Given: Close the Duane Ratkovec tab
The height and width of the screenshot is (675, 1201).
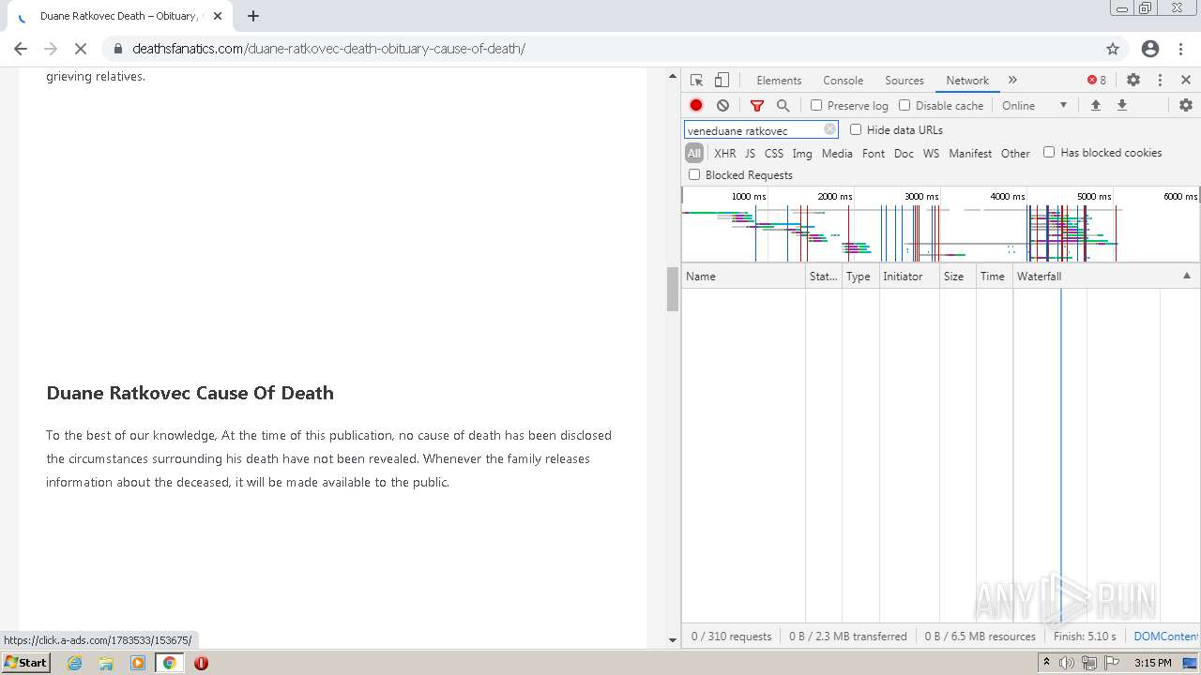Looking at the screenshot, I should 218,16.
